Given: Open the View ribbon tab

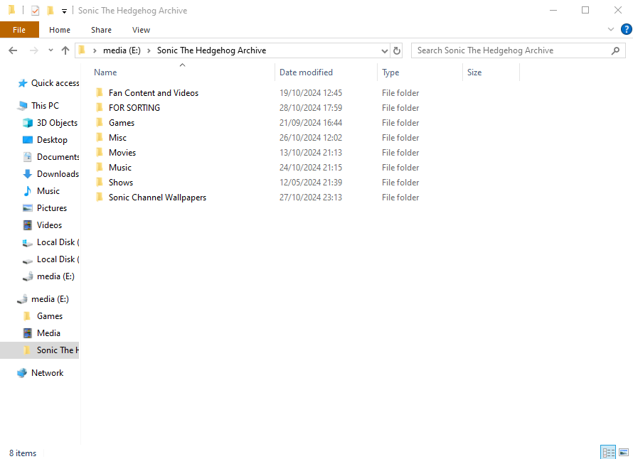Looking at the screenshot, I should point(141,30).
